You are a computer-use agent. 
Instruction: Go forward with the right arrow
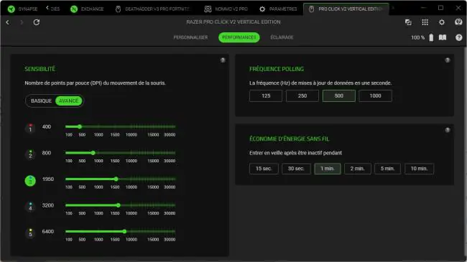22,22
